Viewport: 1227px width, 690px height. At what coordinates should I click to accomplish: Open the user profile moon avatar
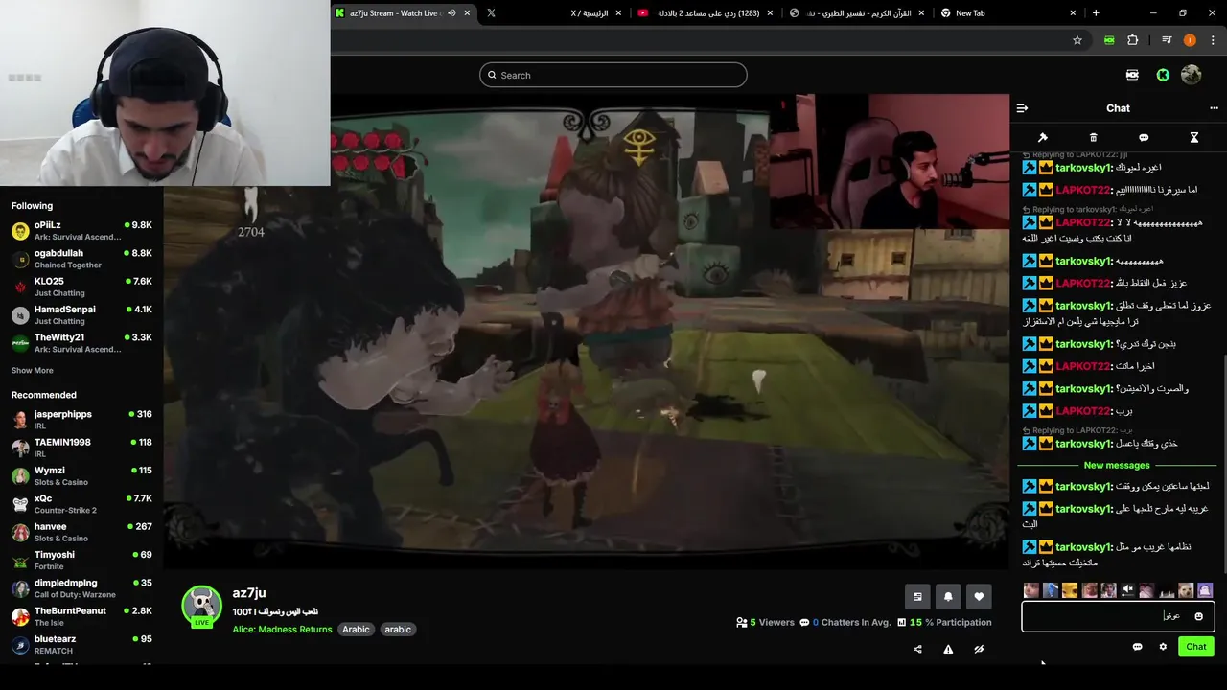pos(1192,75)
